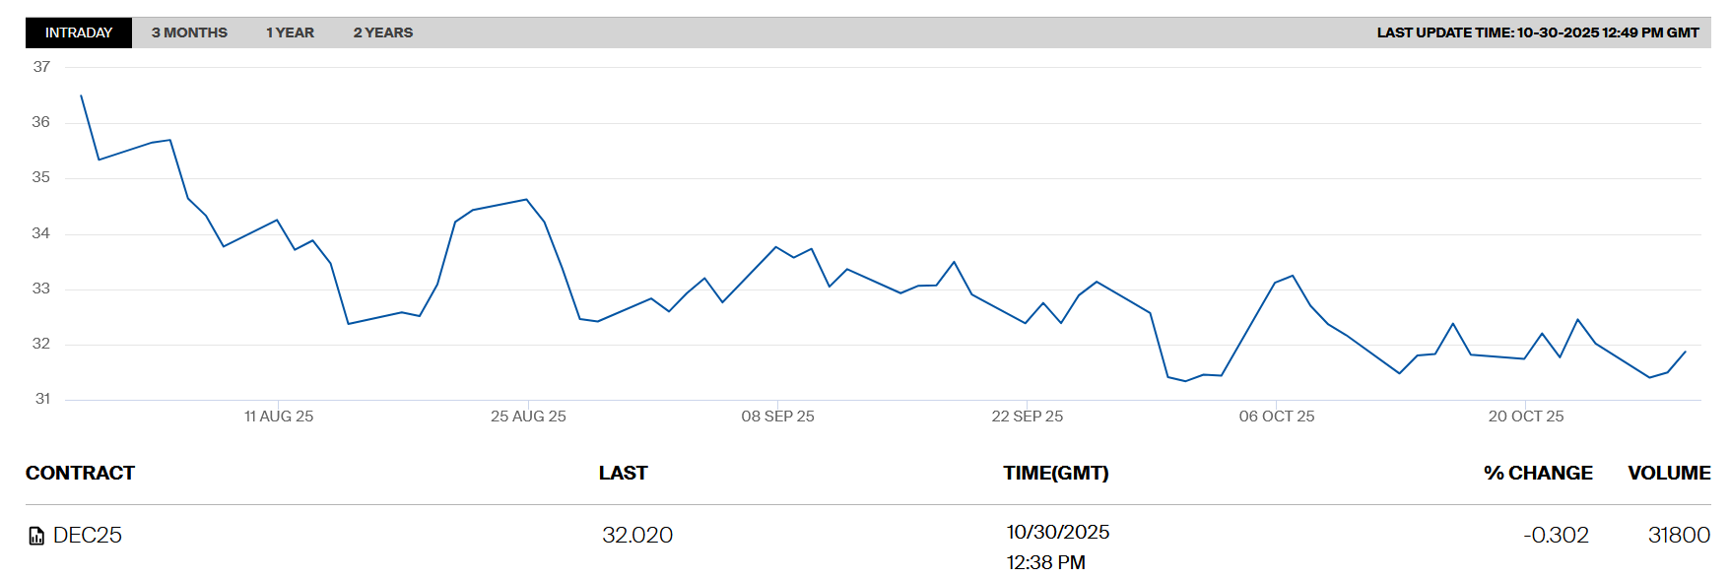
Task: Click the LAST column header
Action: (623, 473)
